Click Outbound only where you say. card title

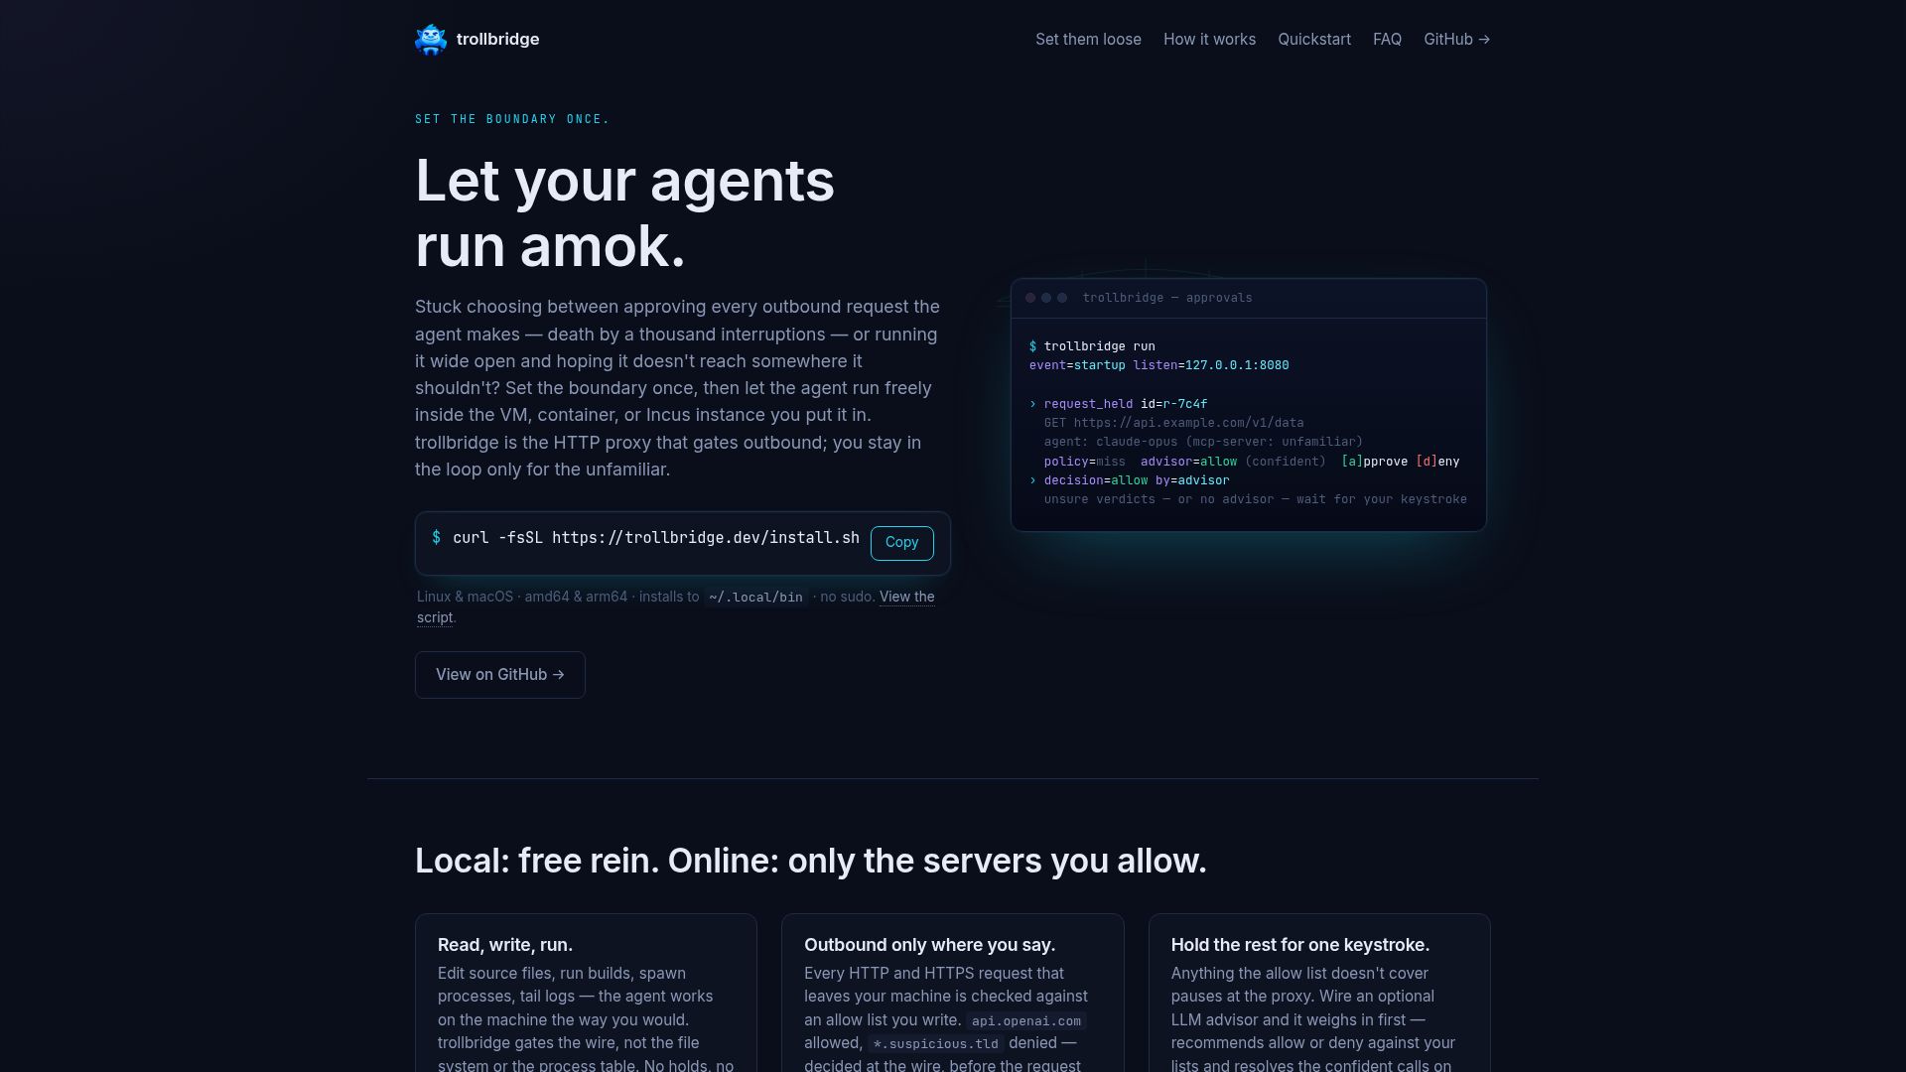point(929,945)
